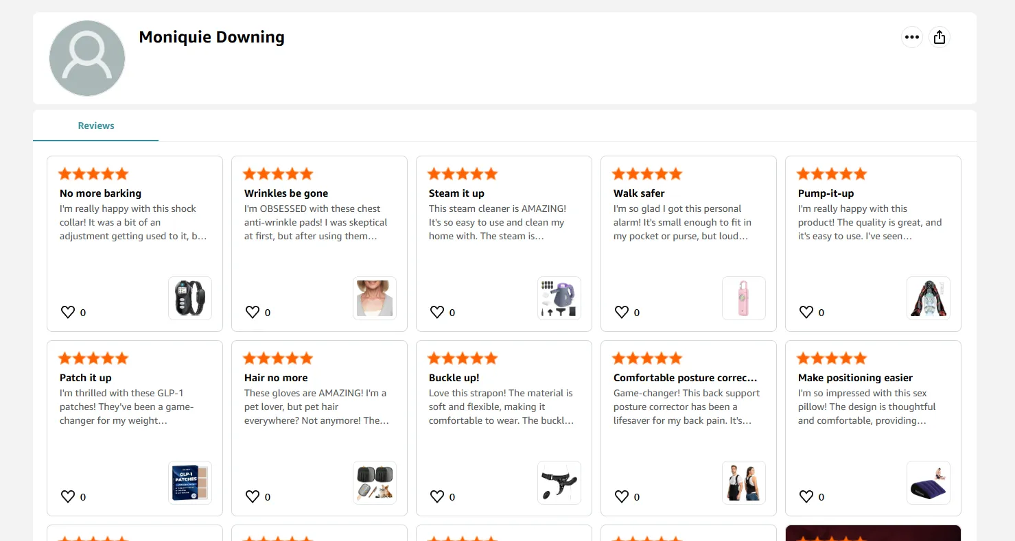Click the share profile icon
1015x541 pixels.
point(940,37)
